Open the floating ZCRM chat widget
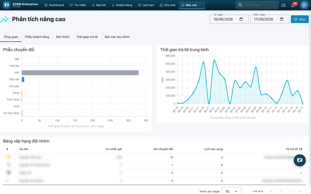 tap(300, 160)
